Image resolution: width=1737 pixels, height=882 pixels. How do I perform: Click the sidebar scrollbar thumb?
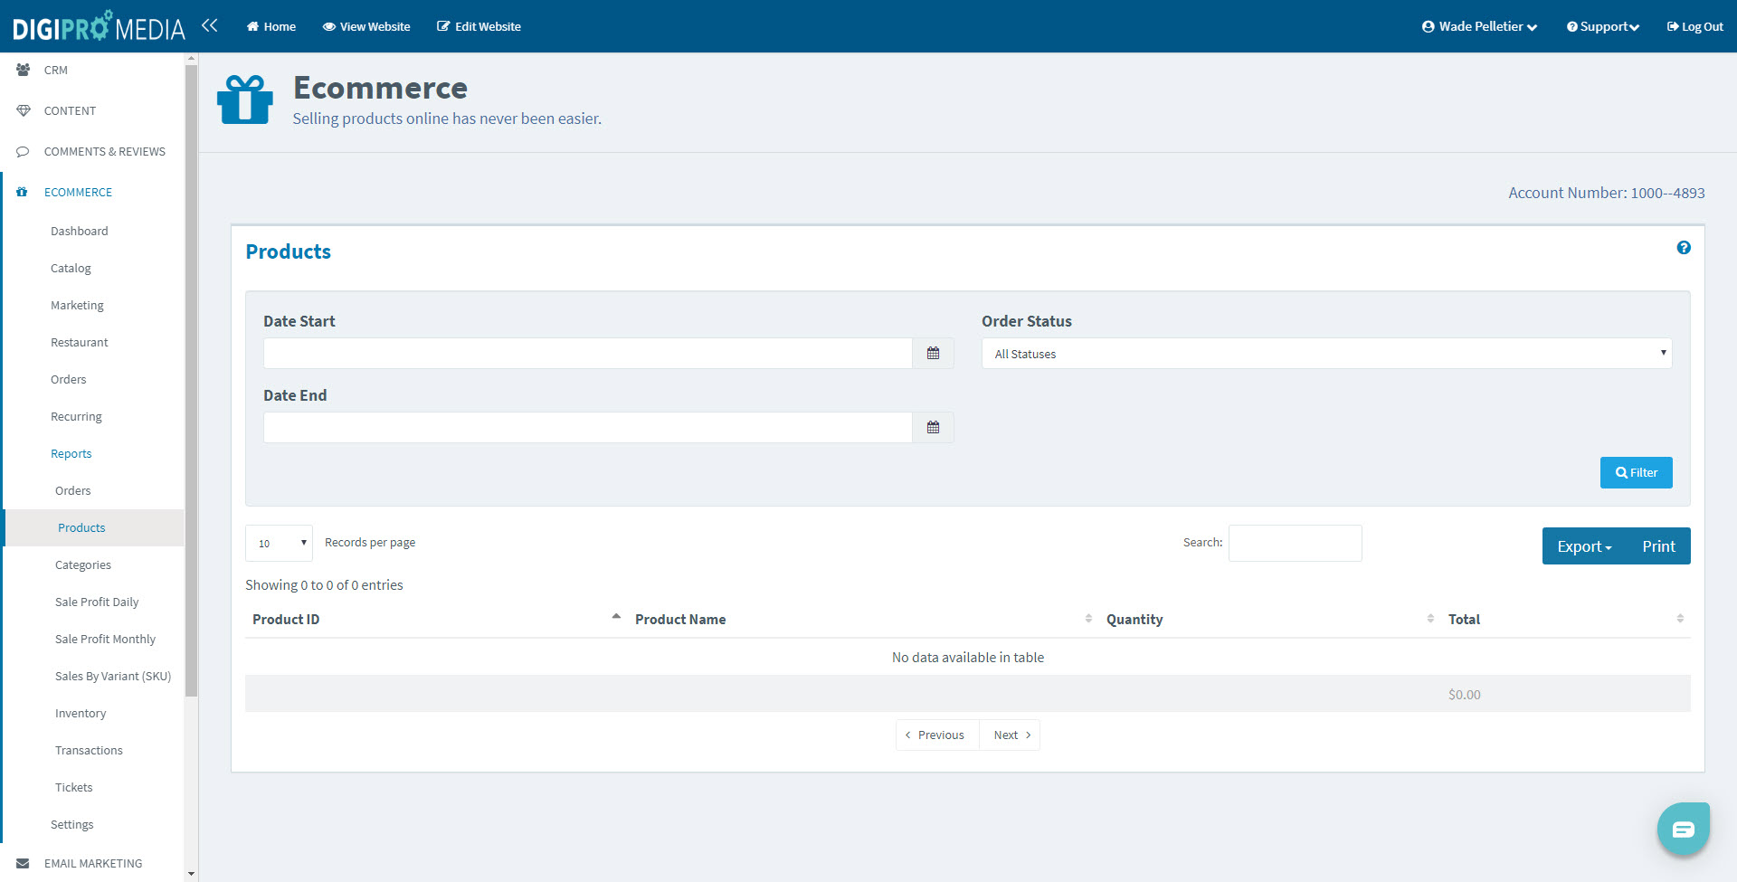(191, 380)
